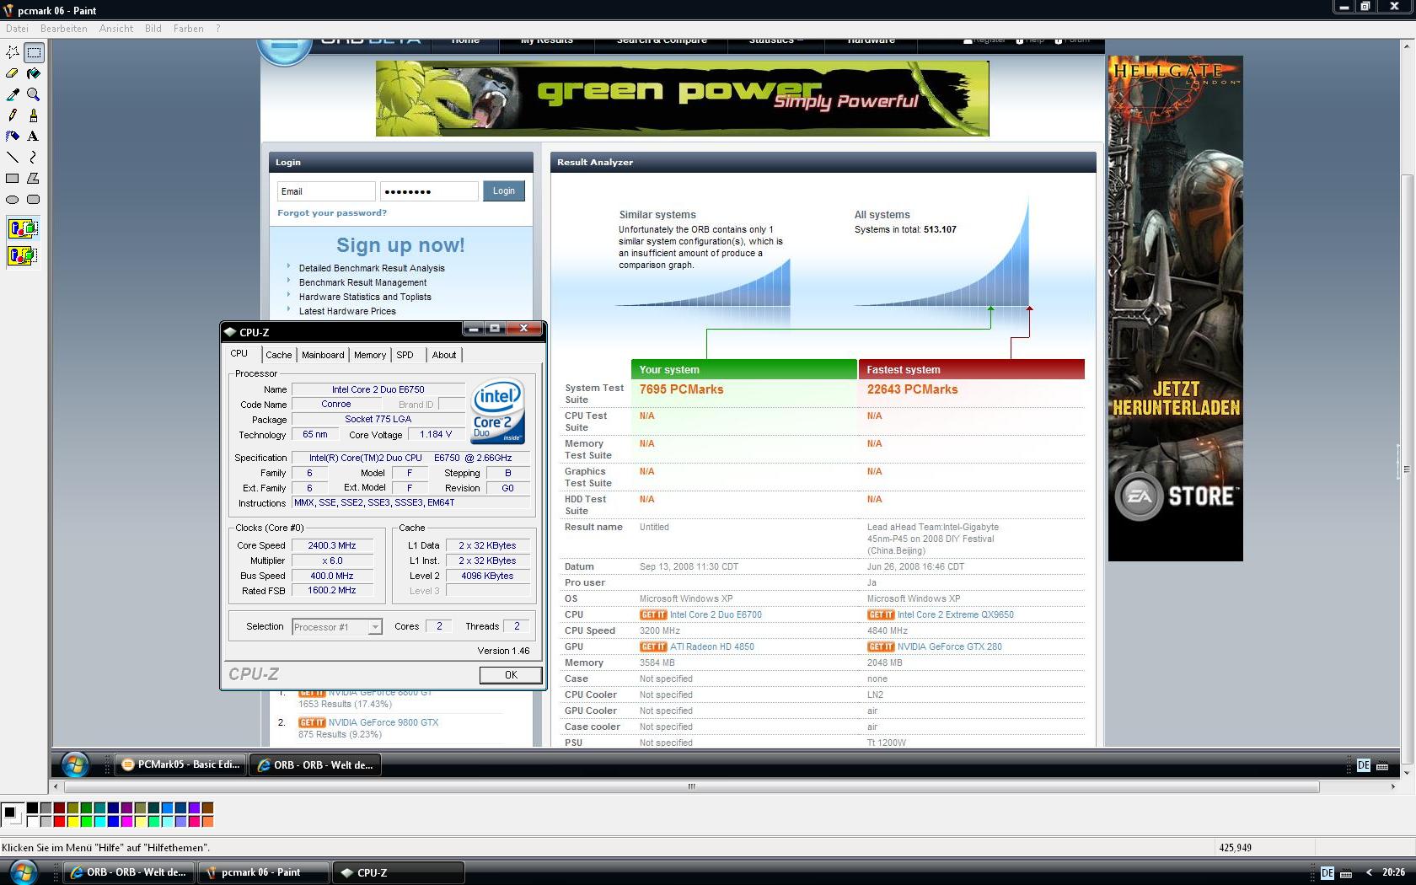The width and height of the screenshot is (1416, 885).
Task: Click the password input field
Action: click(429, 191)
